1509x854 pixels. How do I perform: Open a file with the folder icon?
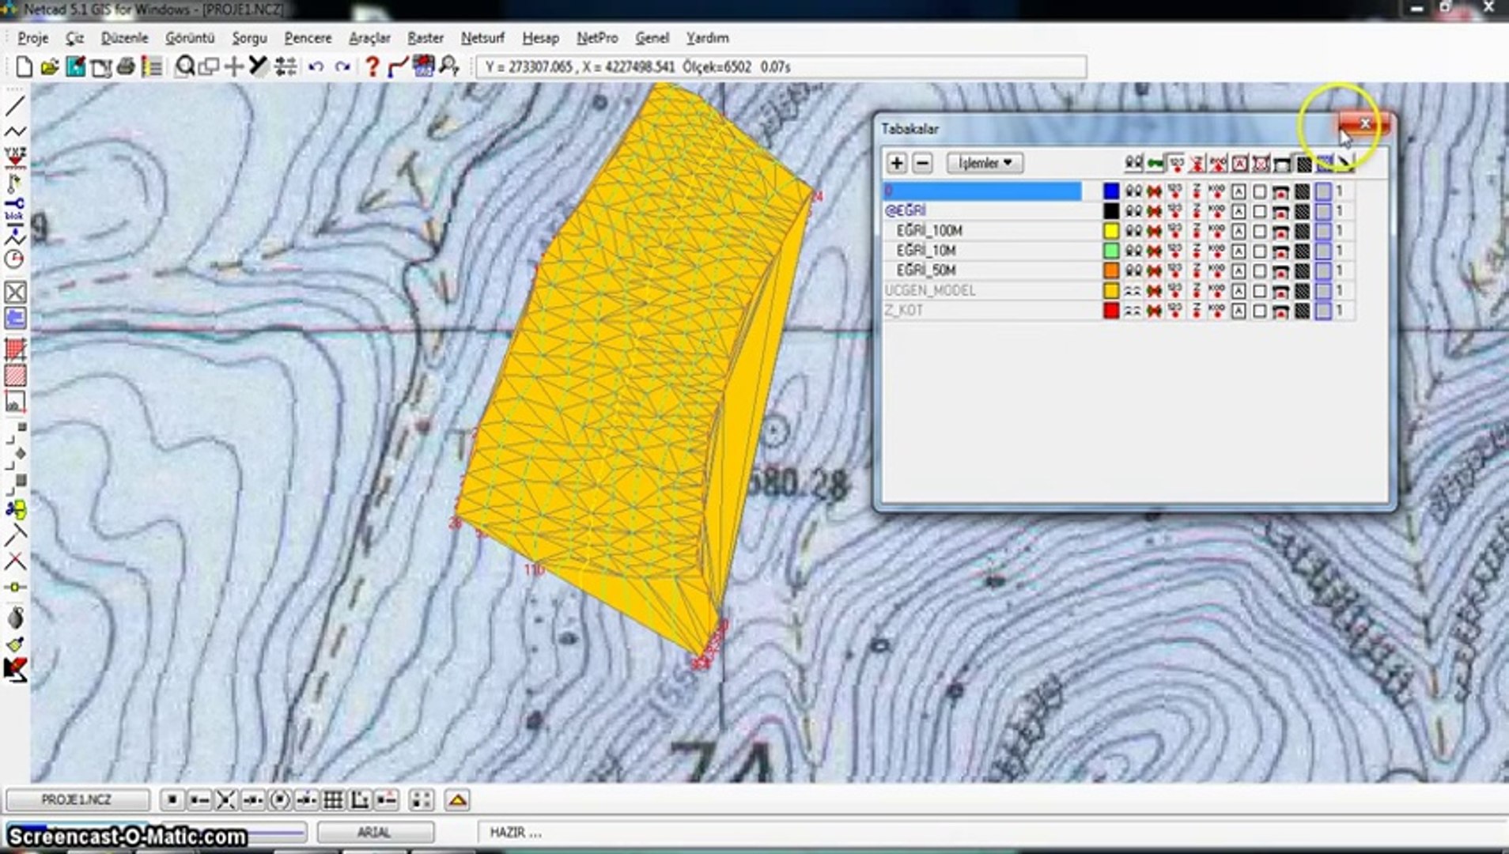[49, 67]
